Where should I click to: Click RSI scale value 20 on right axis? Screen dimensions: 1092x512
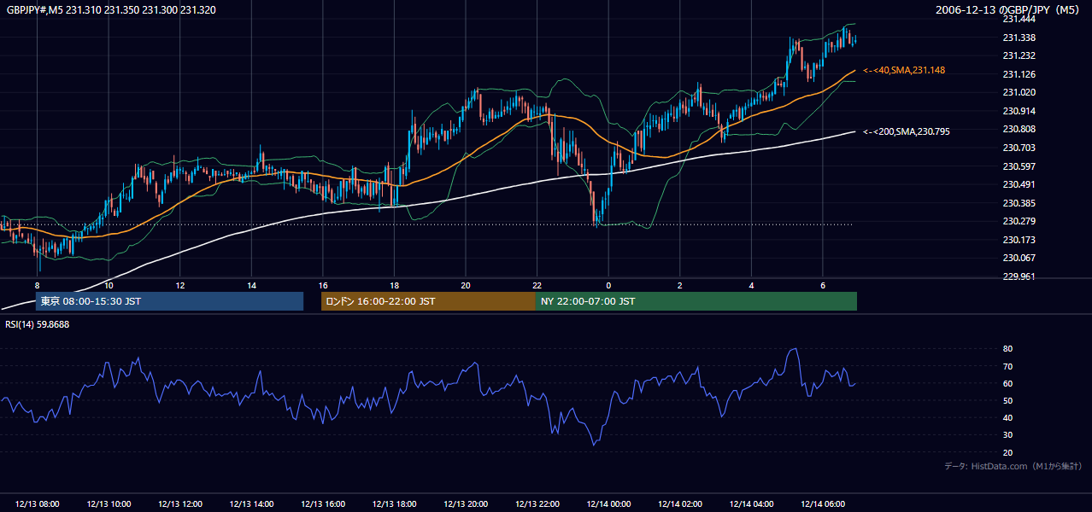pos(1007,452)
